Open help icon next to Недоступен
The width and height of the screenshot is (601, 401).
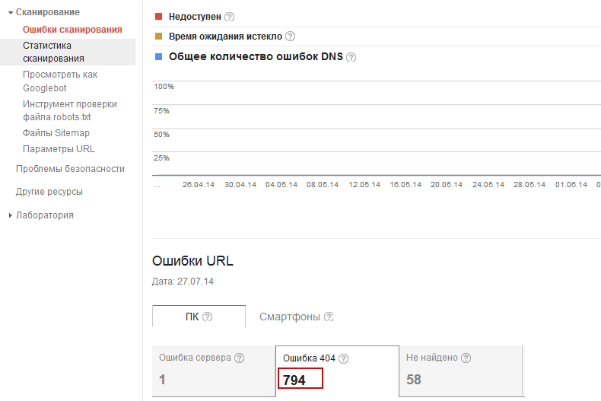click(x=229, y=17)
